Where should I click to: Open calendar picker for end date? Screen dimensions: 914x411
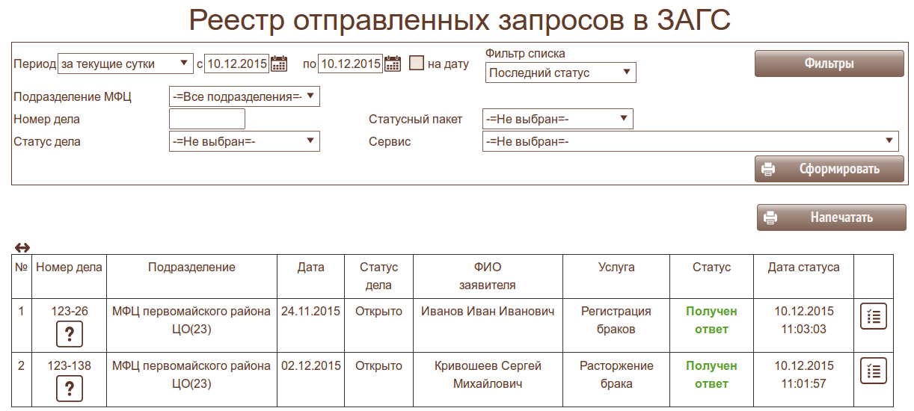pos(393,64)
